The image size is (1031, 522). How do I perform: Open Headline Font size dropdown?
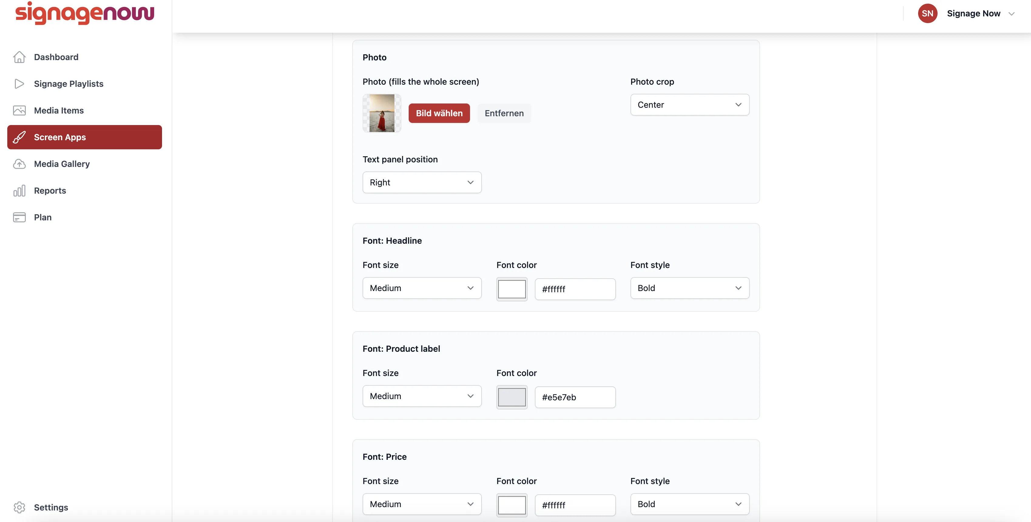(422, 288)
